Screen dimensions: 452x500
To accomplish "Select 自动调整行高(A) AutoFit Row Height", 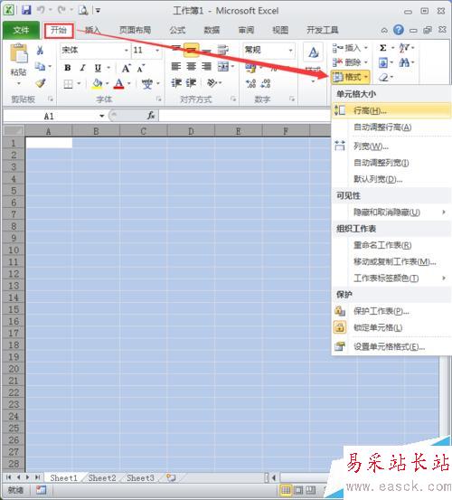I will click(391, 127).
